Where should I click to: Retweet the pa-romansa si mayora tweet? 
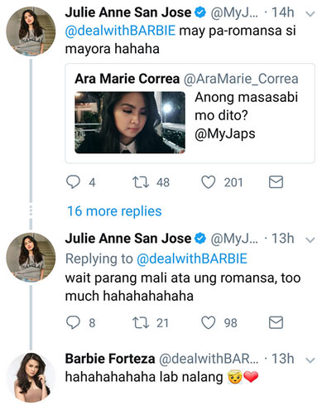click(141, 182)
